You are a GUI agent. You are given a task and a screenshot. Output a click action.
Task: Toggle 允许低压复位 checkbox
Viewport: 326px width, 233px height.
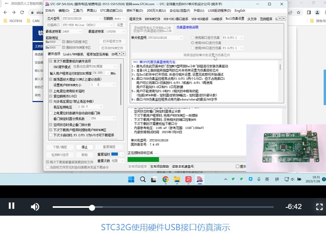click(x=50, y=101)
